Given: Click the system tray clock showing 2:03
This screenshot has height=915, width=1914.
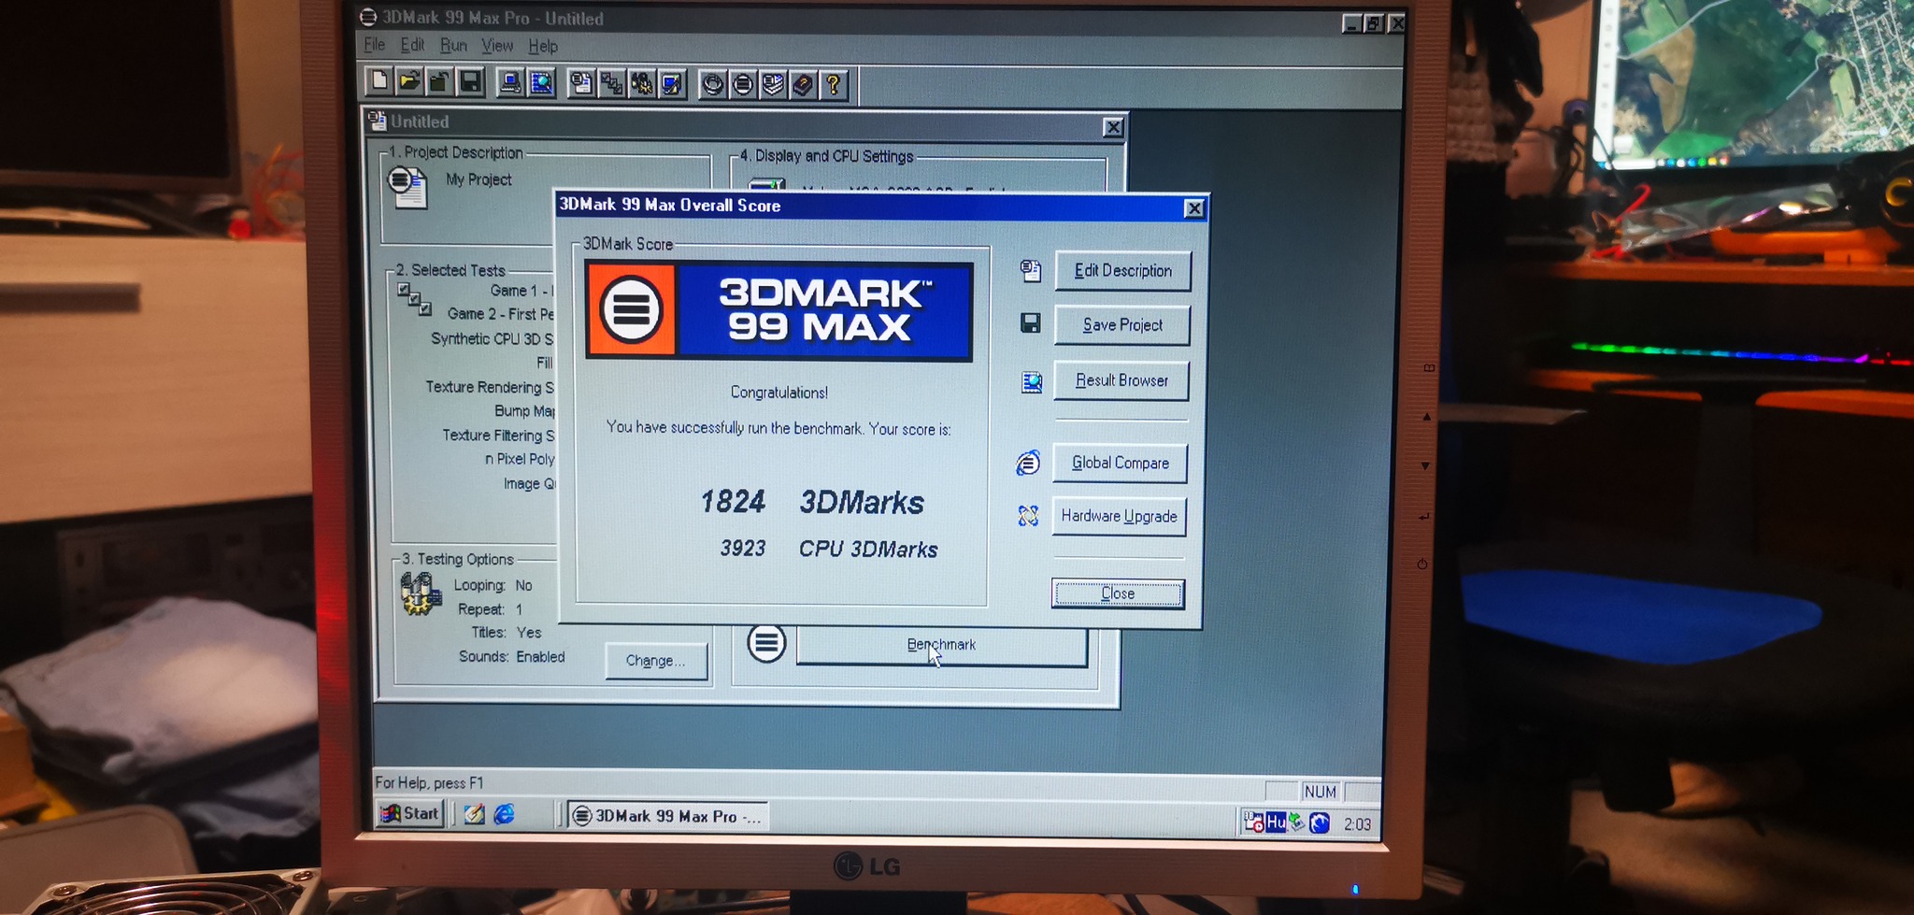Looking at the screenshot, I should pos(1357,823).
